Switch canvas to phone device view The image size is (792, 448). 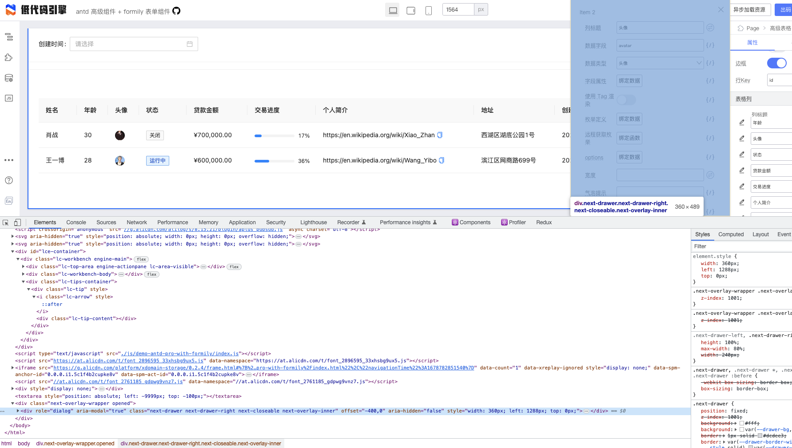[429, 10]
